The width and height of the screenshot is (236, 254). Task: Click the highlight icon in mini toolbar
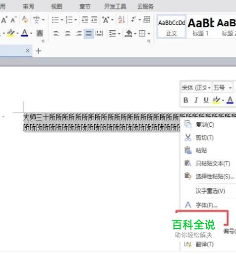tap(216, 100)
